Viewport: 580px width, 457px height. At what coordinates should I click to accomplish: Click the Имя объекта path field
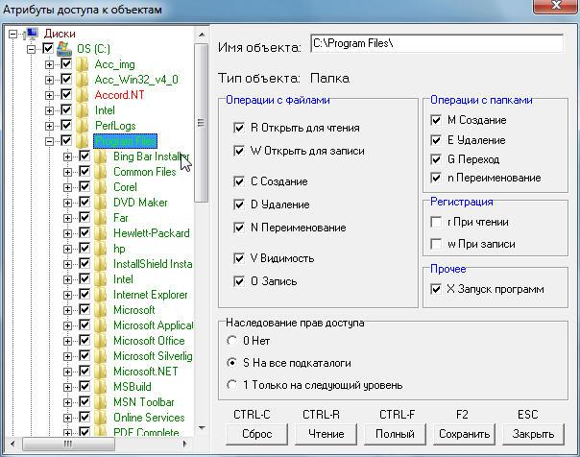437,43
